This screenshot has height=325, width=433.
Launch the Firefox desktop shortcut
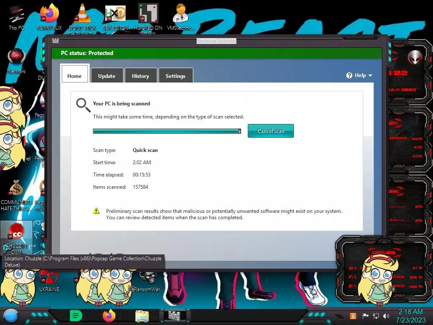tap(49, 17)
